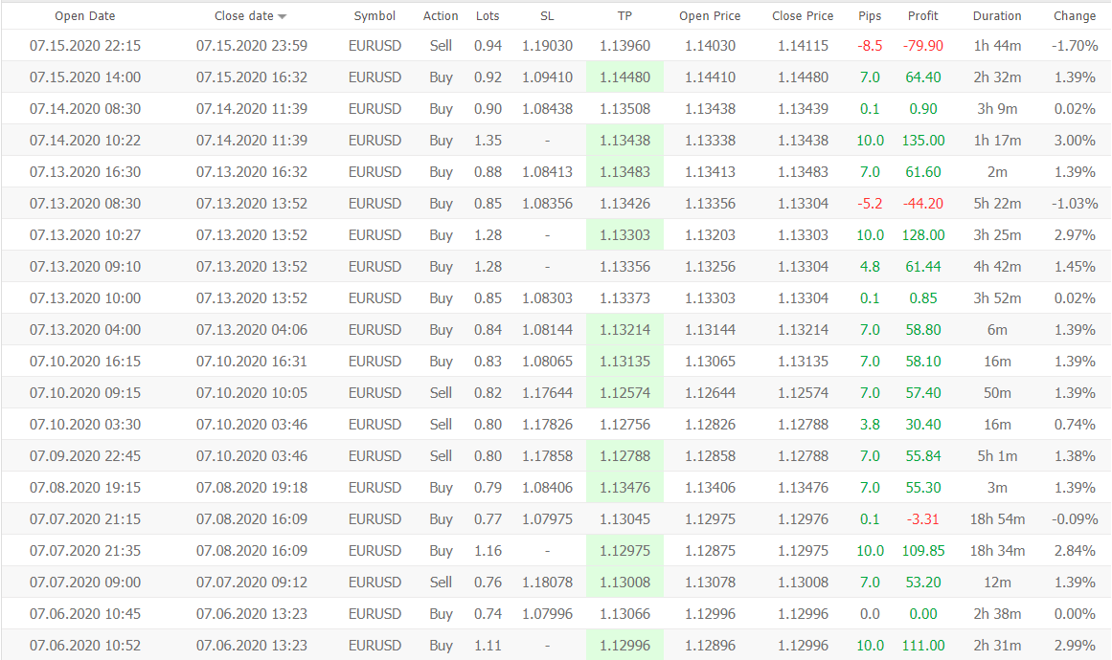Viewport: 1112px width, 660px height.
Task: Select the -8.5 pips value
Action: (870, 45)
